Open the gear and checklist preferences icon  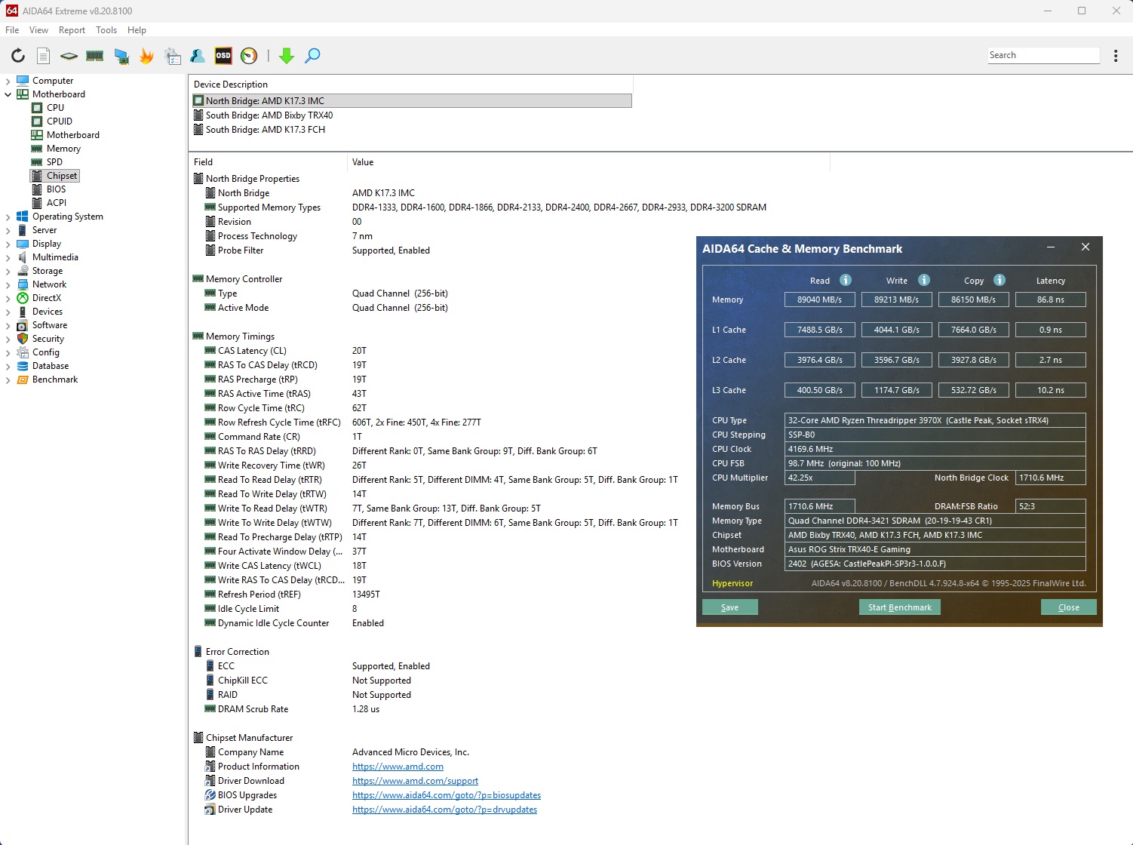point(173,56)
